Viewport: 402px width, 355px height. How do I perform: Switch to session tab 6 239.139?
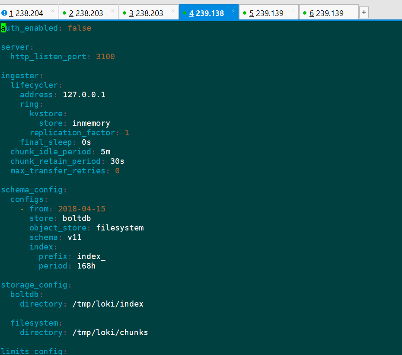(329, 12)
